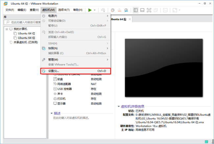
Task: Click the message log icon in status bar
Action: click(206, 142)
